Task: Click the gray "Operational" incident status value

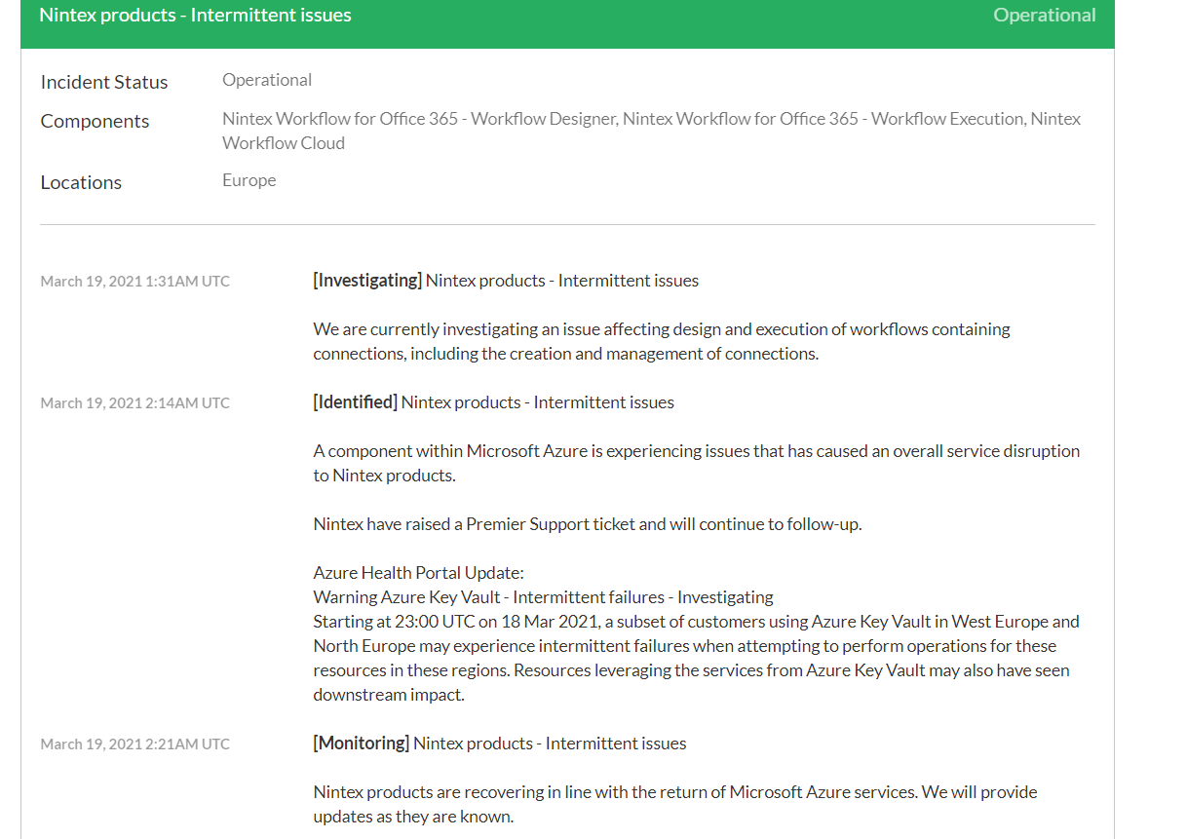Action: [267, 80]
